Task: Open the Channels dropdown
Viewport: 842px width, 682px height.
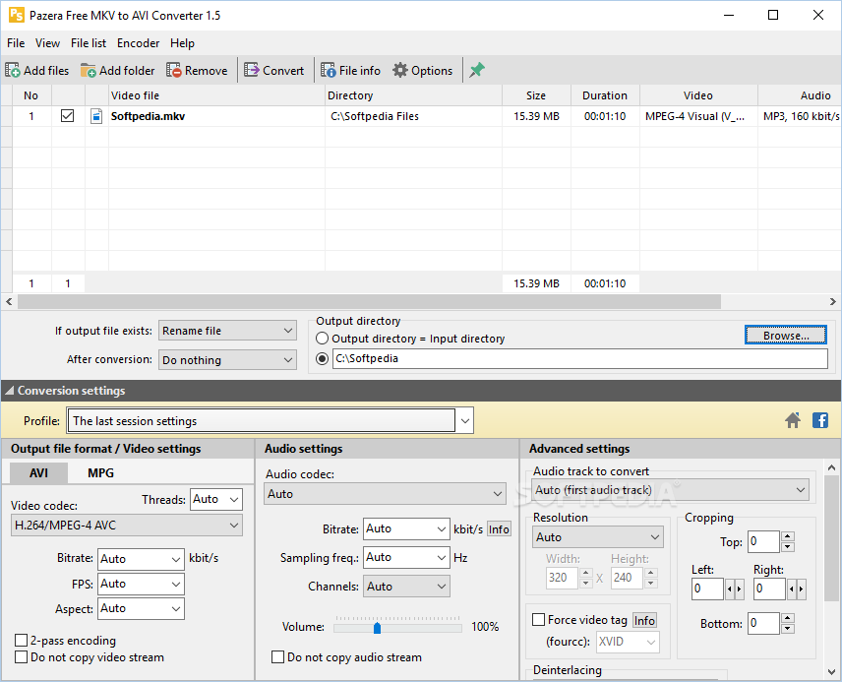Action: 406,587
